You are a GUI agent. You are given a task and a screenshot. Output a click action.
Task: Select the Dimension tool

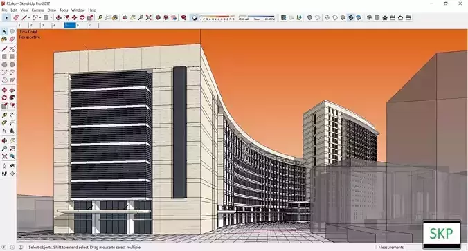[x=12, y=115]
